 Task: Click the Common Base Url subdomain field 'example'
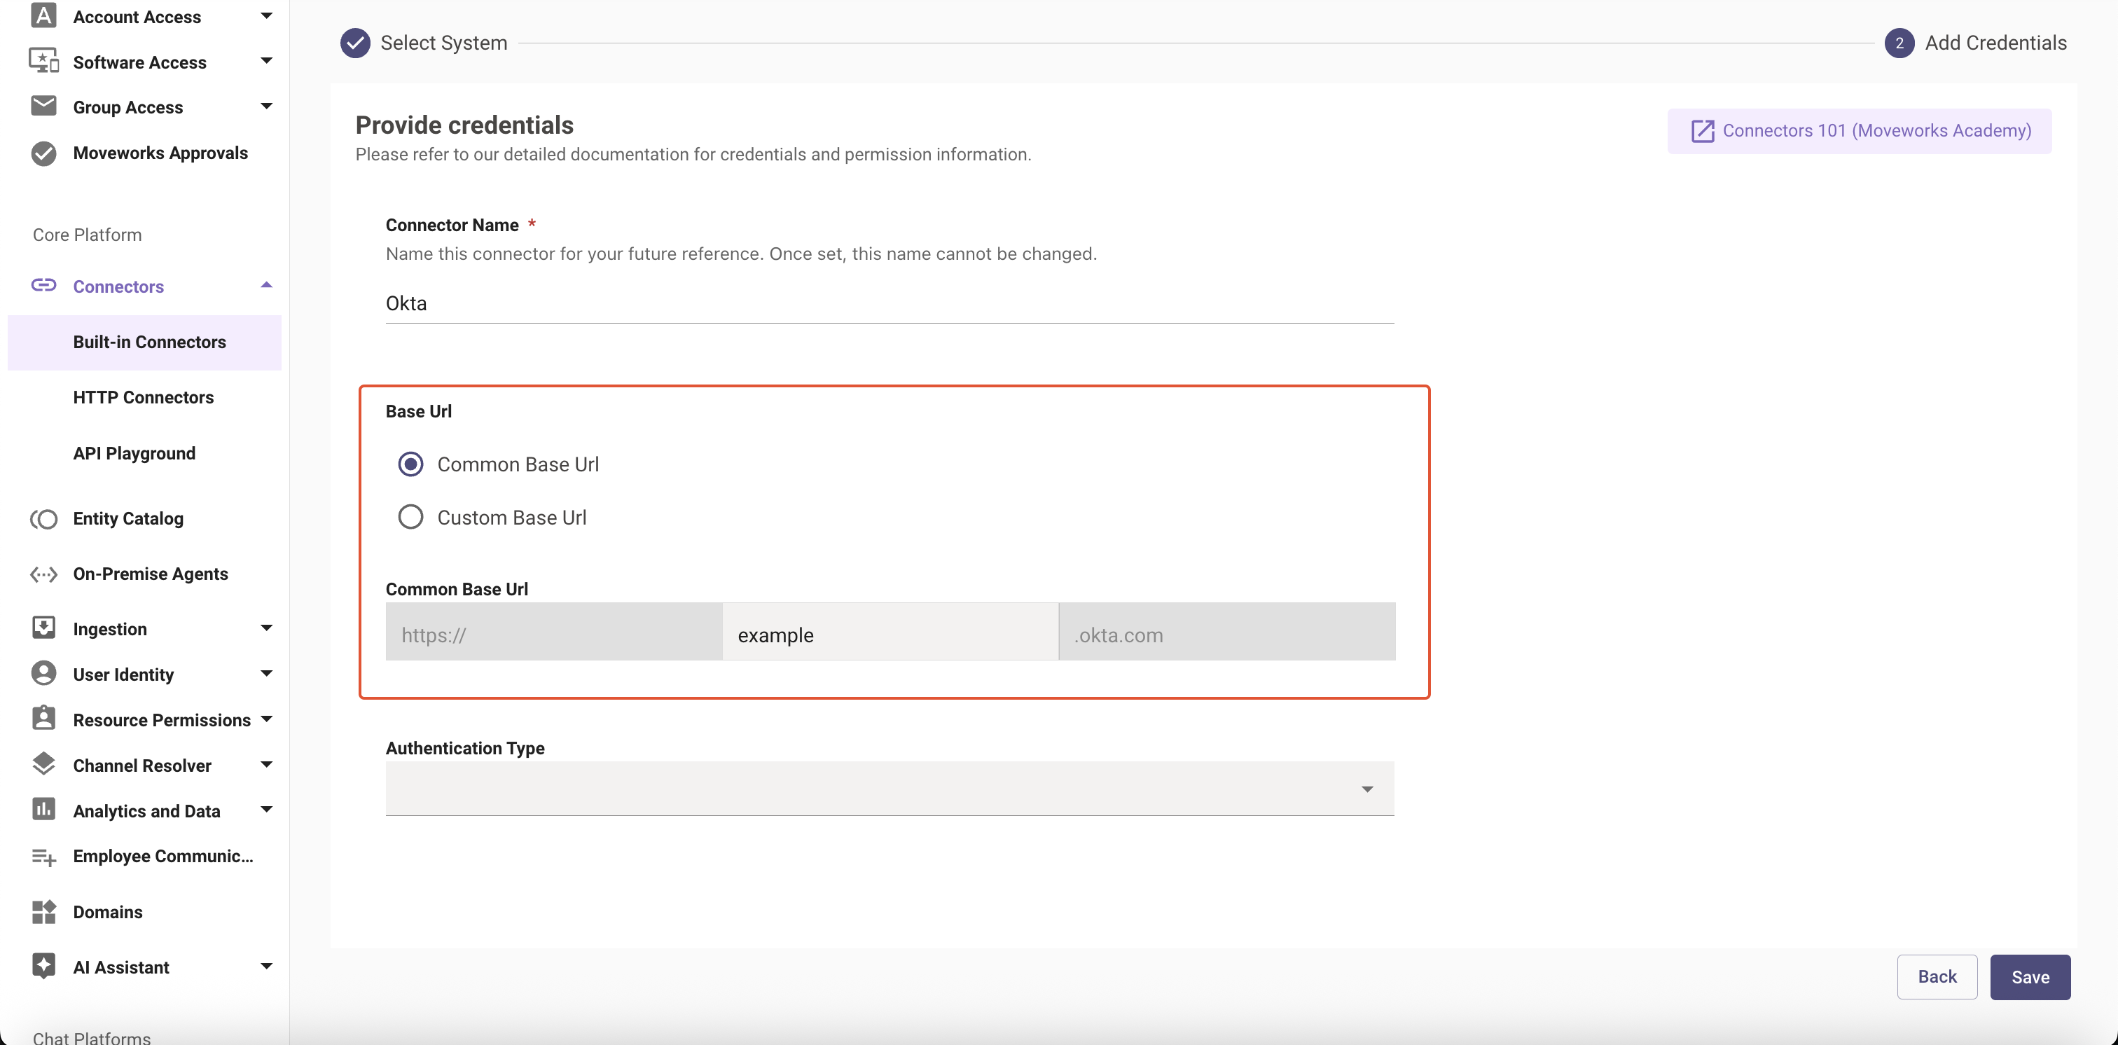click(890, 632)
